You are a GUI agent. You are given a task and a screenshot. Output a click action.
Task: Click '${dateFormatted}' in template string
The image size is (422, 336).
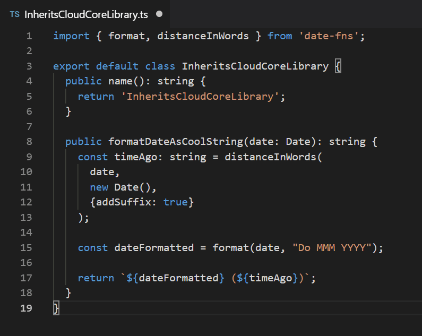176,278
